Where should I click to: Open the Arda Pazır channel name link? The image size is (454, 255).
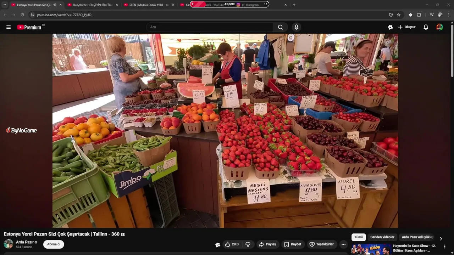tap(25, 242)
